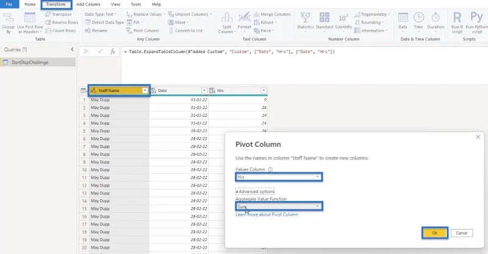Viewport: 488px width, 254px height.
Task: Open the Duration column tool
Action: coord(436,23)
